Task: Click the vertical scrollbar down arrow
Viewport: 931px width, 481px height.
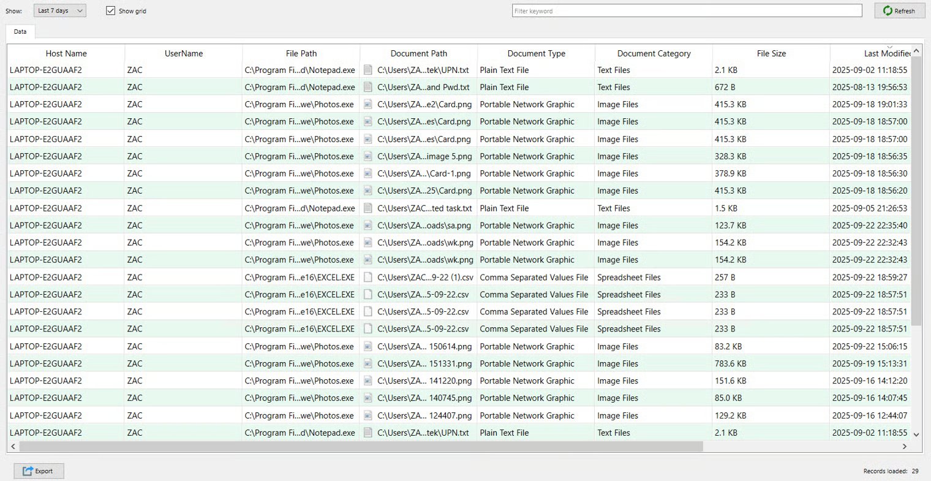Action: click(916, 434)
